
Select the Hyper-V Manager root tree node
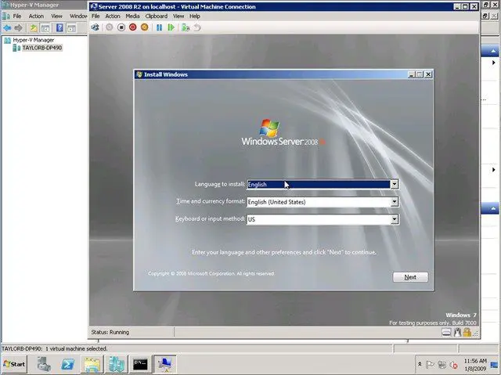click(x=33, y=40)
